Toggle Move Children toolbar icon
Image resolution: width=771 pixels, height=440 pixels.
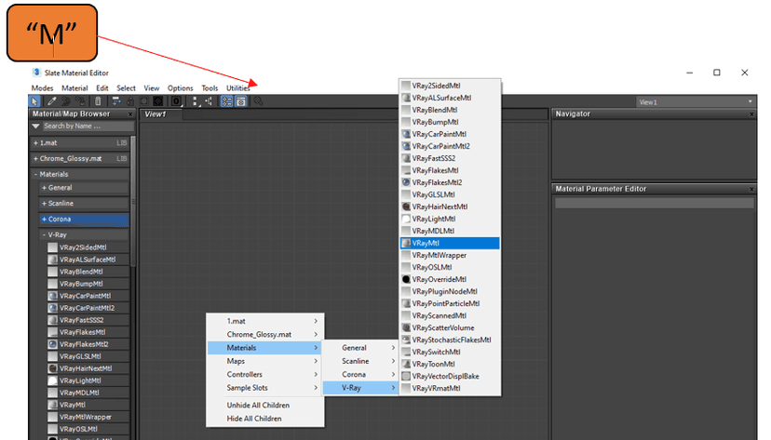(116, 101)
